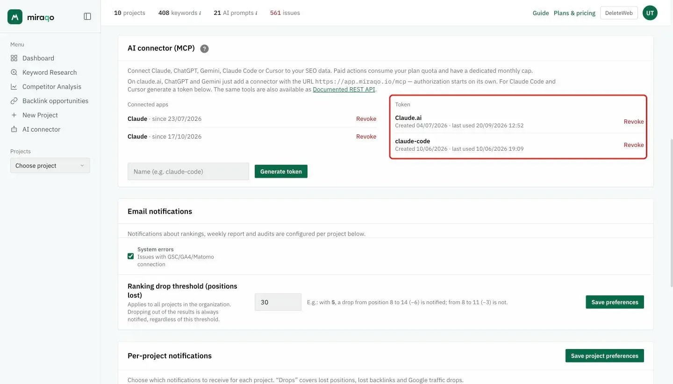Click the miraqo logo icon
Screen dimensions: 673x384
click(x=15, y=17)
